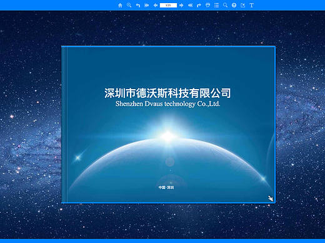Image resolution: width=325 pixels, height=243 pixels.
Task: Jump to the last page
Action: (190, 5)
